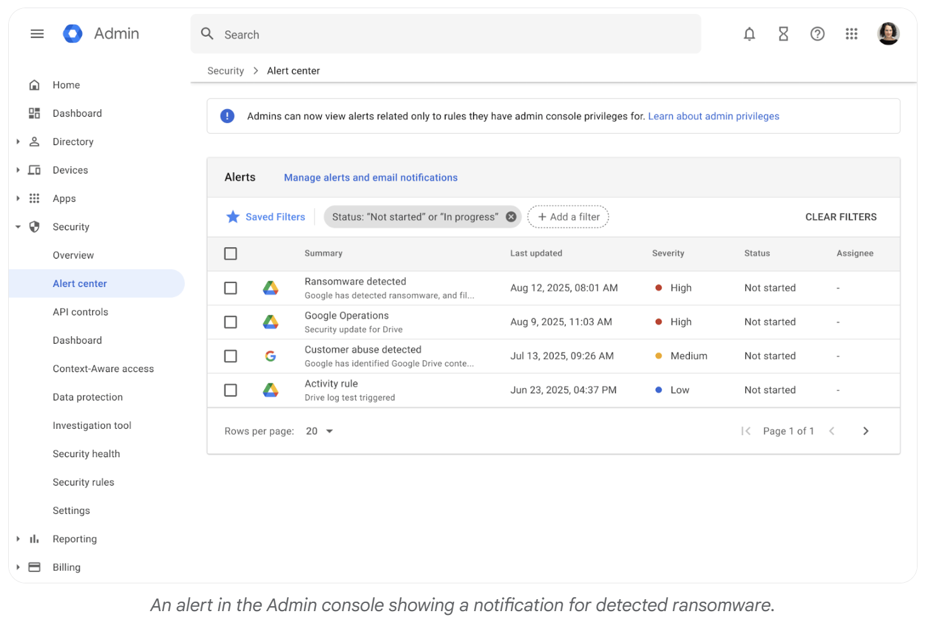Open Manage alerts and email notifications

(371, 178)
